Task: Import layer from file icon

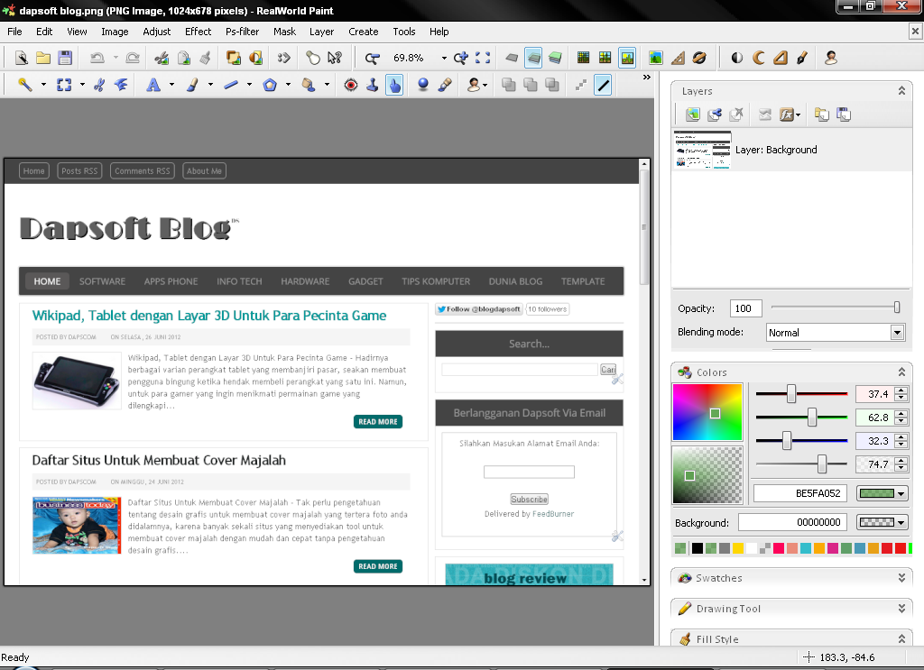Action: [x=821, y=115]
